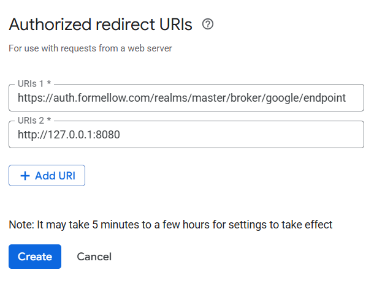Screen dimensions: 374x286
Task: Click the word broker in URIs 1
Action: (x=246, y=98)
